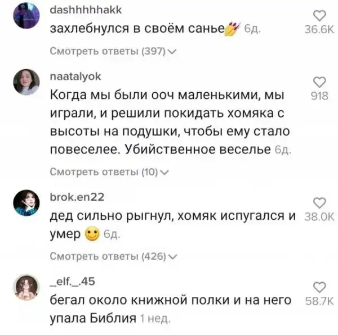Screen dimensions: 338x335
Task: Open username naatalyok link
Action: (x=75, y=77)
